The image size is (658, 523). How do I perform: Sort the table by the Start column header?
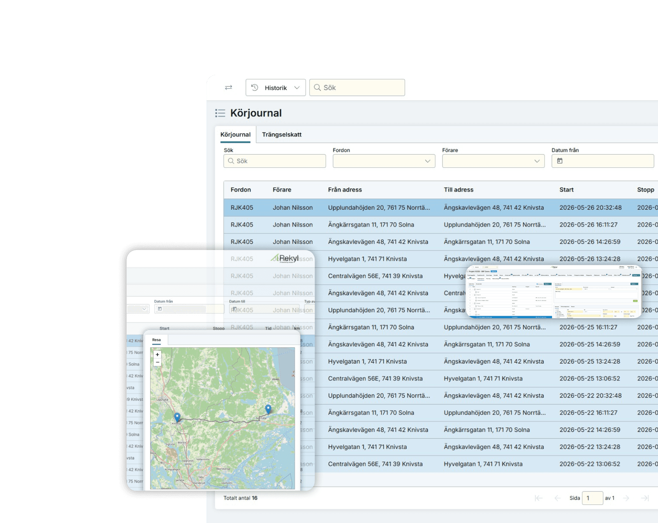click(566, 190)
